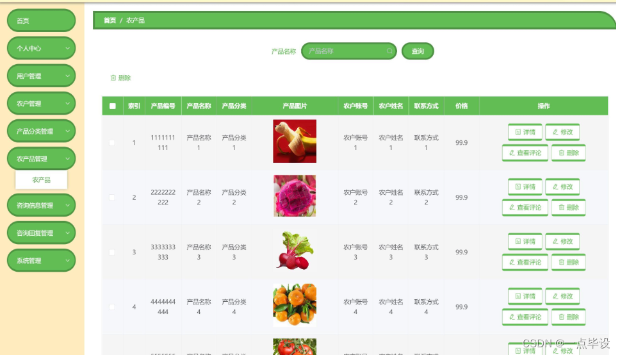Open 查看评论 for product row 3
The width and height of the screenshot is (620, 355).
[x=525, y=262]
